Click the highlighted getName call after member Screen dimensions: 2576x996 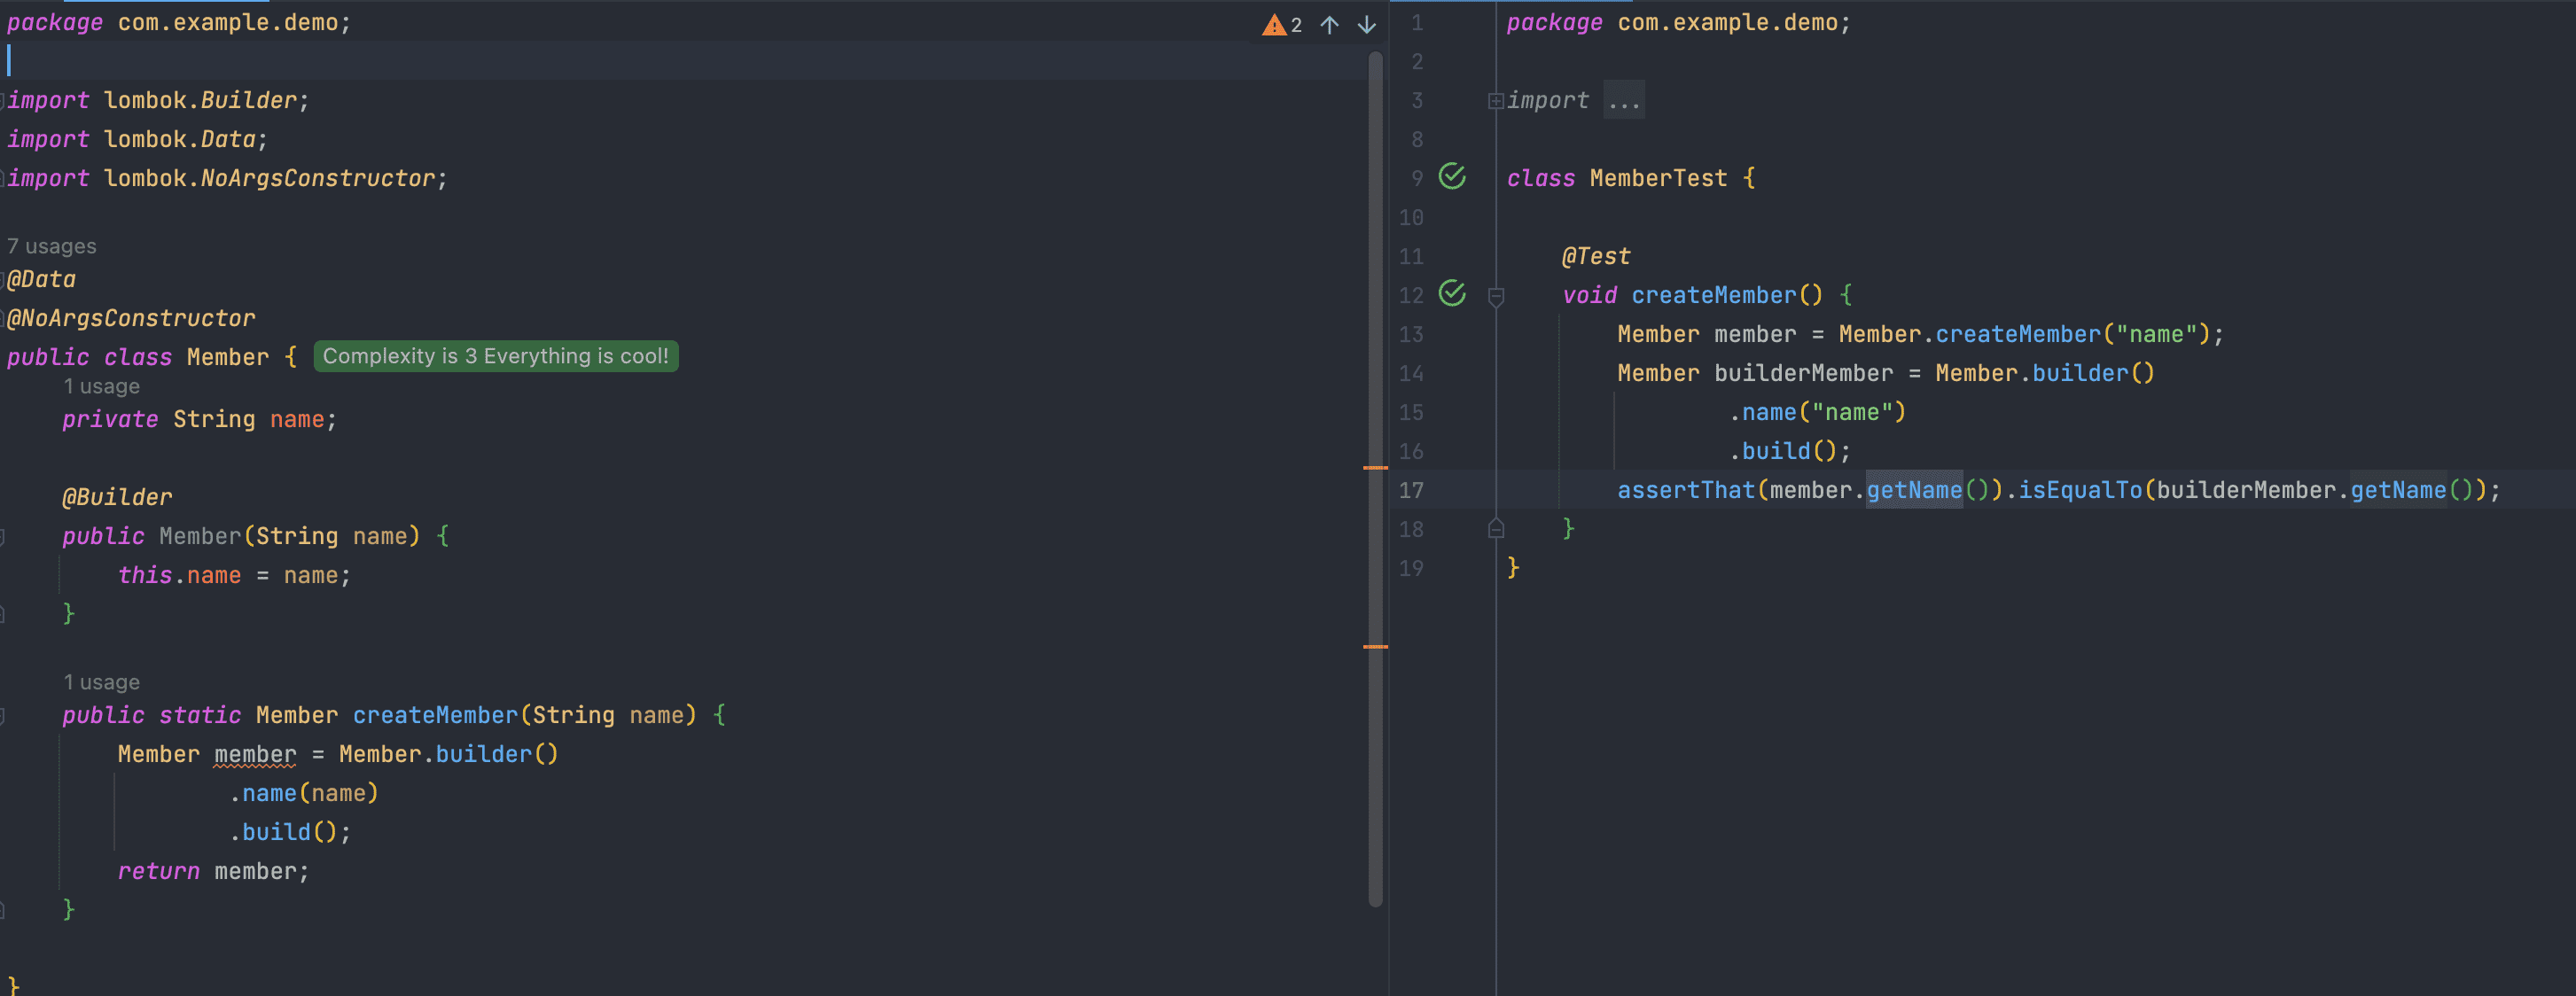tap(1913, 490)
